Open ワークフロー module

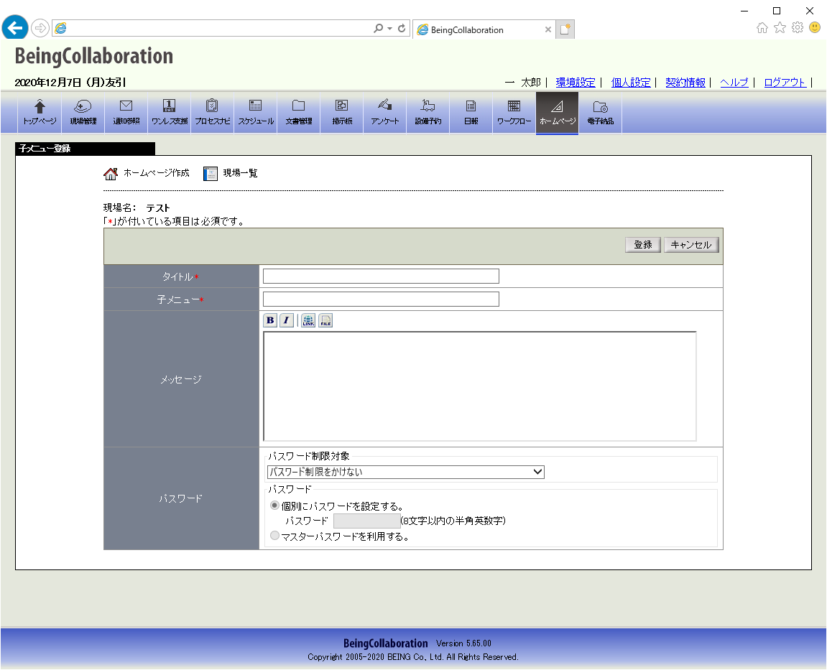pyautogui.click(x=514, y=112)
